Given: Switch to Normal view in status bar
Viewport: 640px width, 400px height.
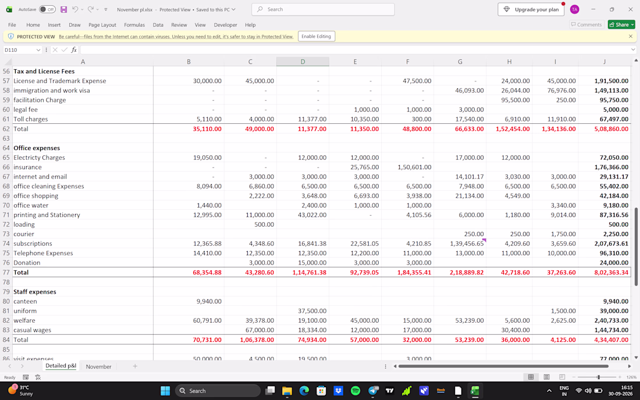Looking at the screenshot, I should [531, 377].
